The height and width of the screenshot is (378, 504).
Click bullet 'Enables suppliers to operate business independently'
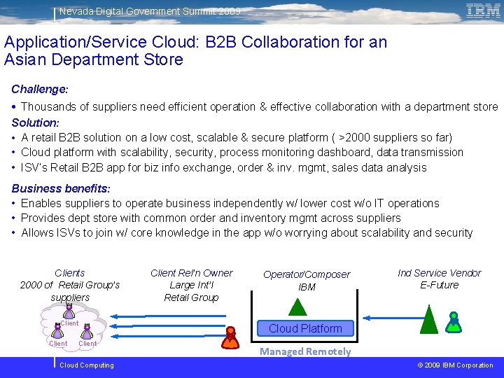(230, 204)
